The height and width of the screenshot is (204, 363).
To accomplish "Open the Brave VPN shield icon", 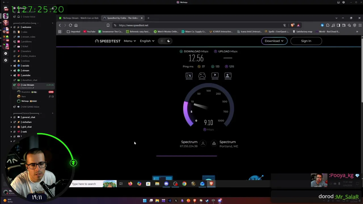I will click(354, 25).
